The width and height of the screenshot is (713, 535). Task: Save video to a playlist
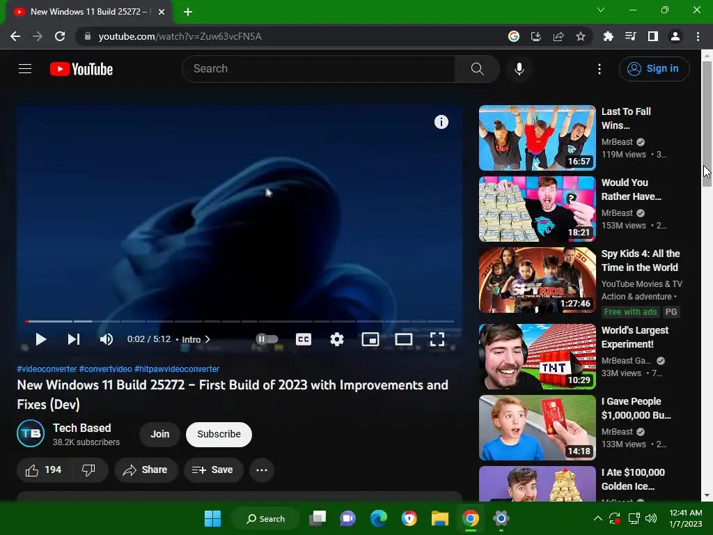pos(213,470)
